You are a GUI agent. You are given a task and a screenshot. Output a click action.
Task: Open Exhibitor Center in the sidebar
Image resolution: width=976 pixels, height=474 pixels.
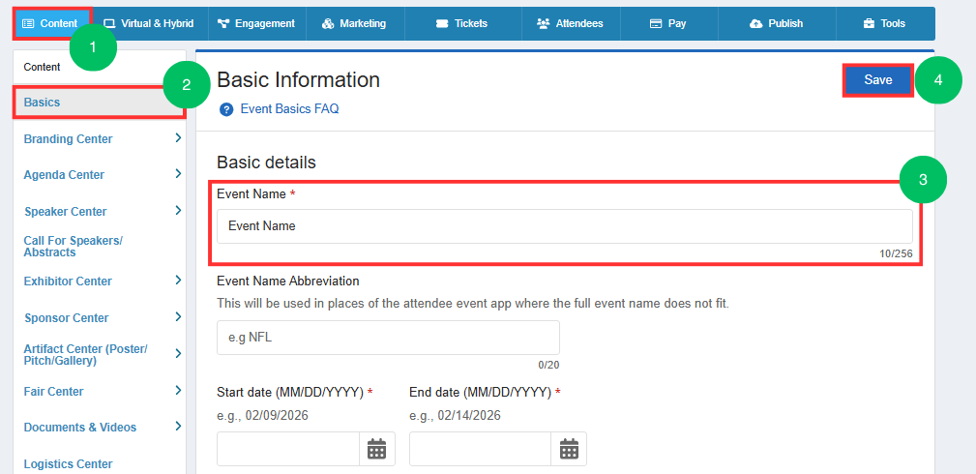[68, 281]
